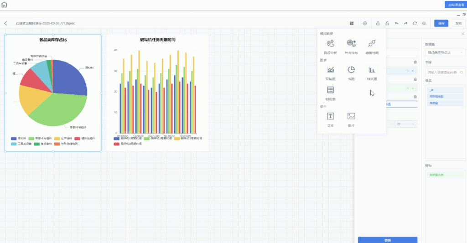The image size is (467, 243).
Task: Close the right configuration panel
Action: [463, 34]
